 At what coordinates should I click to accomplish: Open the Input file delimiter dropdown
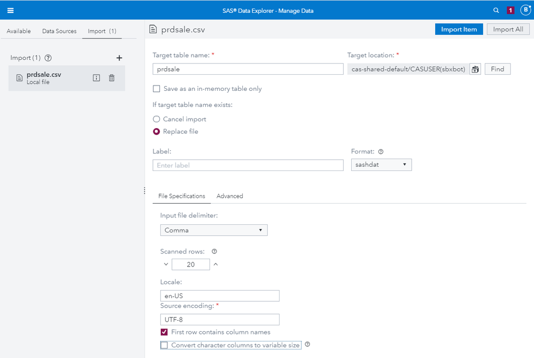(x=213, y=230)
